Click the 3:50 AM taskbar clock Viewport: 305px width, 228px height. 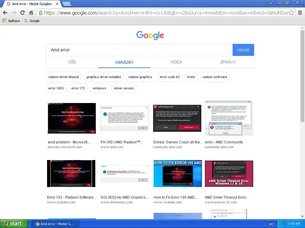tap(294, 224)
